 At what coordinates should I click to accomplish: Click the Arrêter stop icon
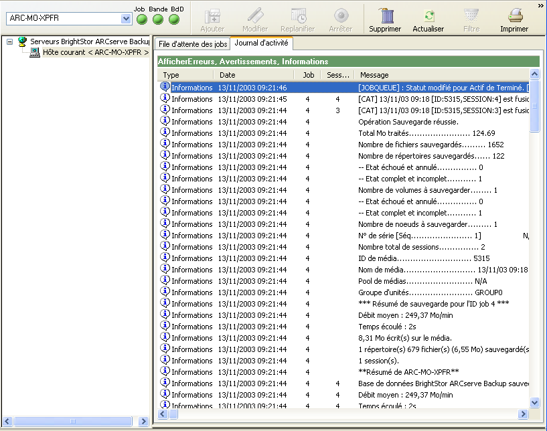pyautogui.click(x=341, y=15)
